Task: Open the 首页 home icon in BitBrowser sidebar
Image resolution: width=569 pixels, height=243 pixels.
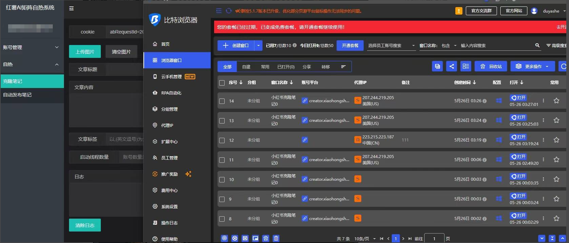Action: [x=155, y=44]
